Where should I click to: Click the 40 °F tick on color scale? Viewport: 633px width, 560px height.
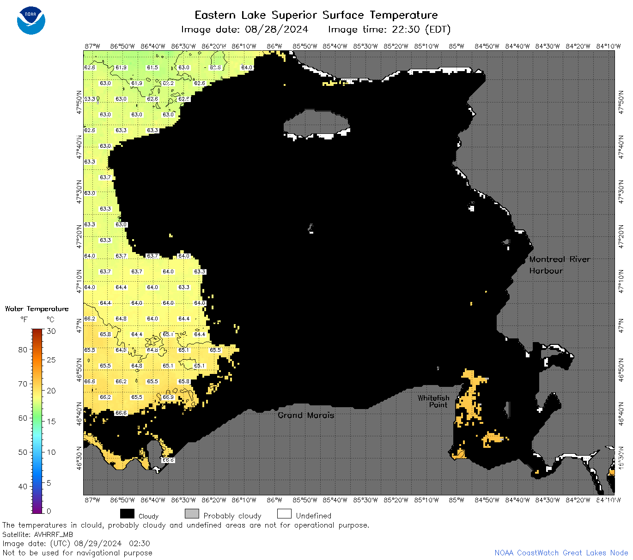coord(23,486)
